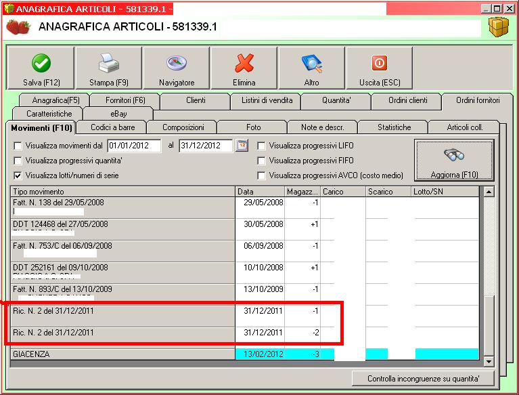This screenshot has width=519, height=395.
Task: Open the Clienti tab
Action: (x=196, y=100)
